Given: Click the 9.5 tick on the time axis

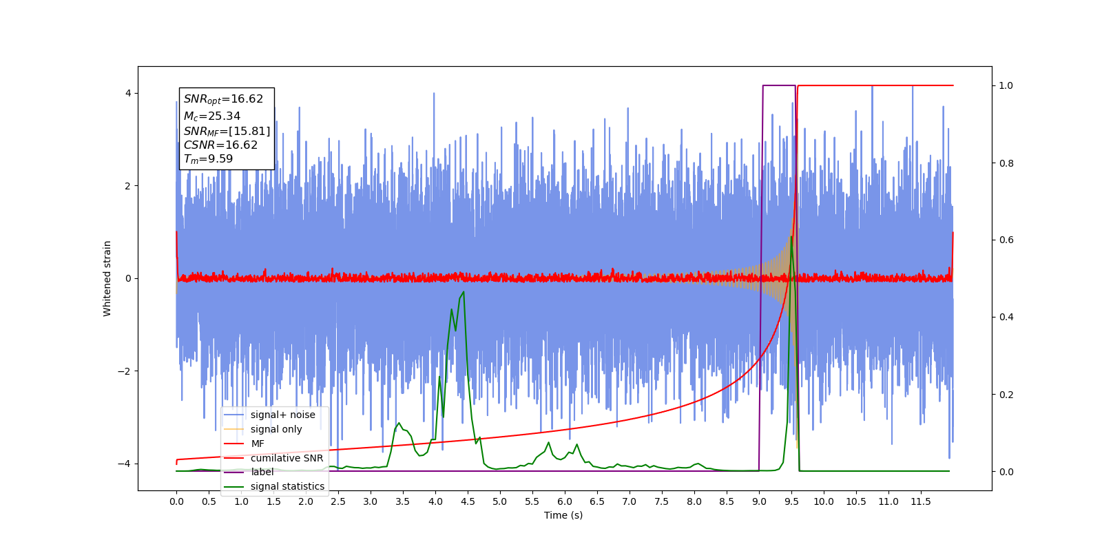Looking at the screenshot, I should (x=791, y=501).
